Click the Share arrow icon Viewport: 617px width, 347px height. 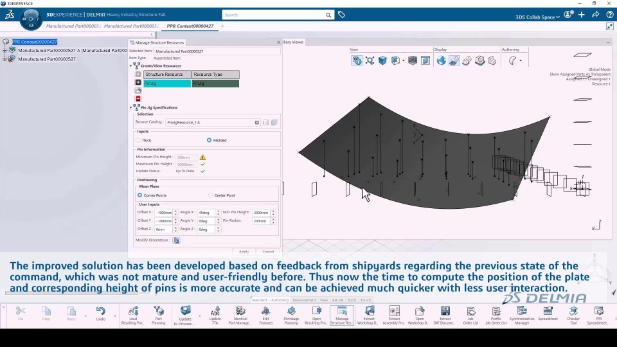pos(596,15)
